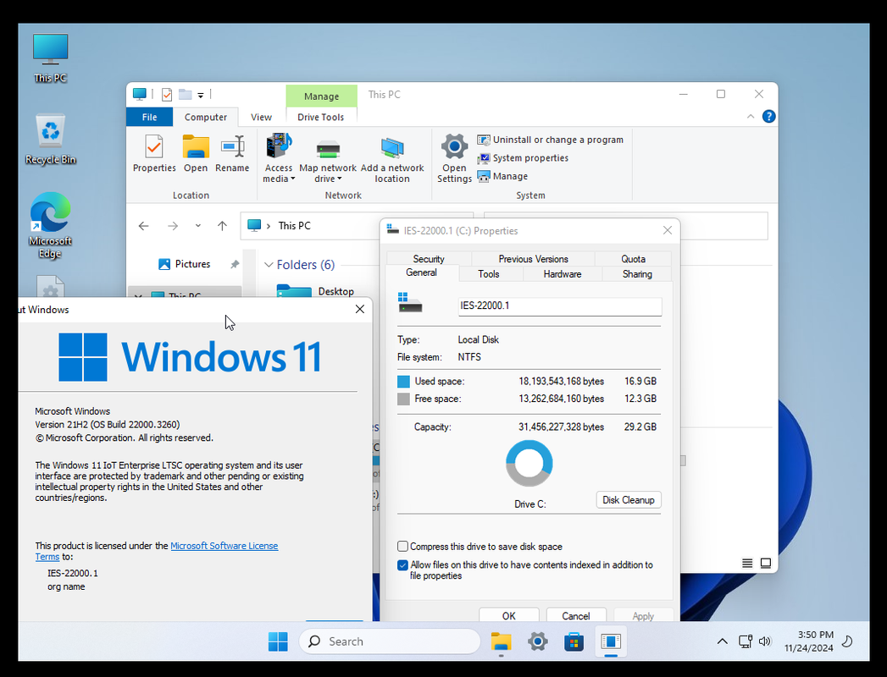The width and height of the screenshot is (887, 677).
Task: Open the Map network drive dropdown
Action: [x=328, y=161]
